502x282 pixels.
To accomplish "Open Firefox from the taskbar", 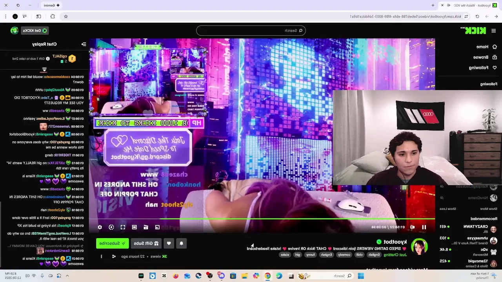I will click(176, 276).
